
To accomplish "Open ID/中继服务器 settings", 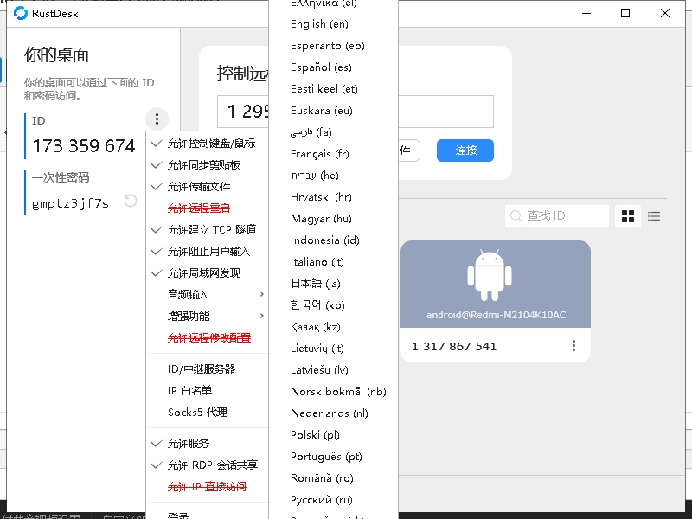I will tap(208, 369).
